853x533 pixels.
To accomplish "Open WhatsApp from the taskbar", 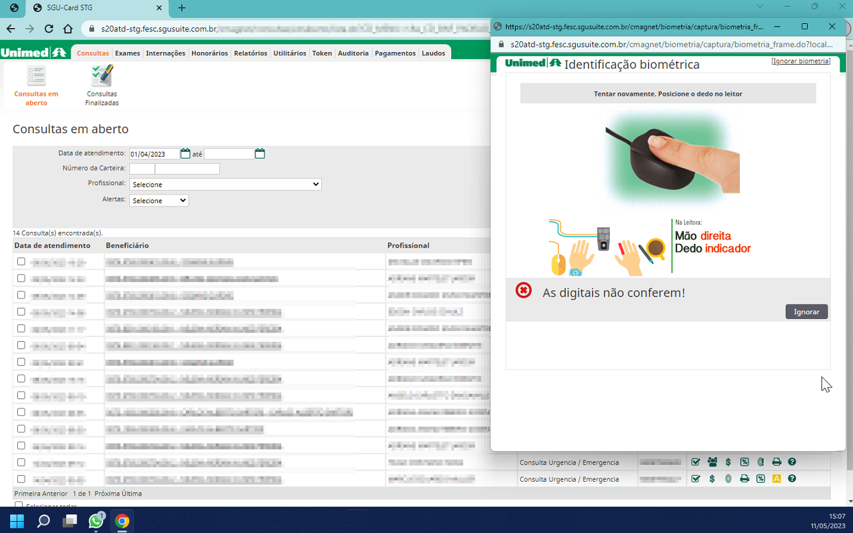I will pos(96,521).
